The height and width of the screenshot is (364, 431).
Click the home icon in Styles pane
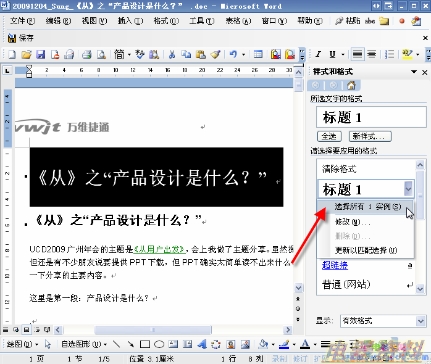(351, 85)
